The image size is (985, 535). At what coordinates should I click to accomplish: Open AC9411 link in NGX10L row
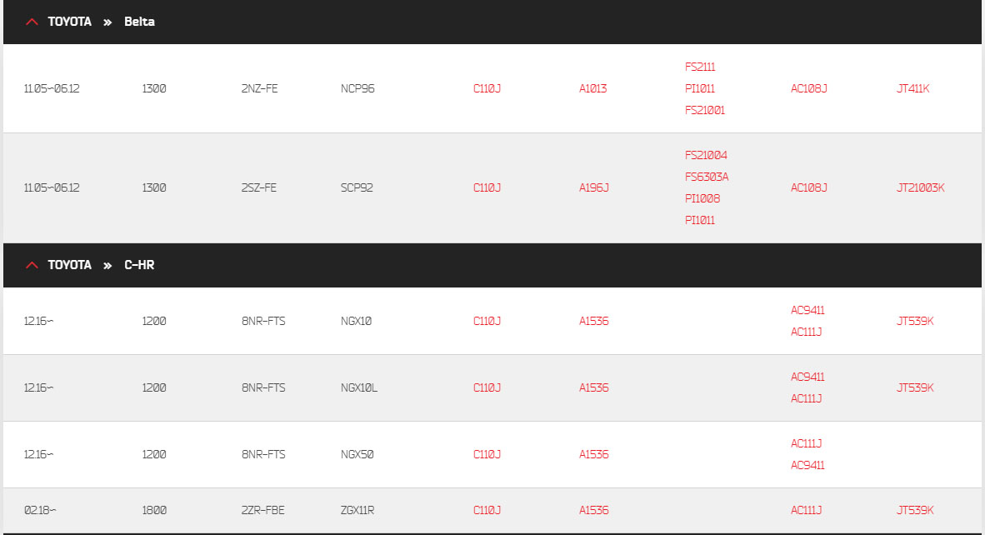(807, 377)
